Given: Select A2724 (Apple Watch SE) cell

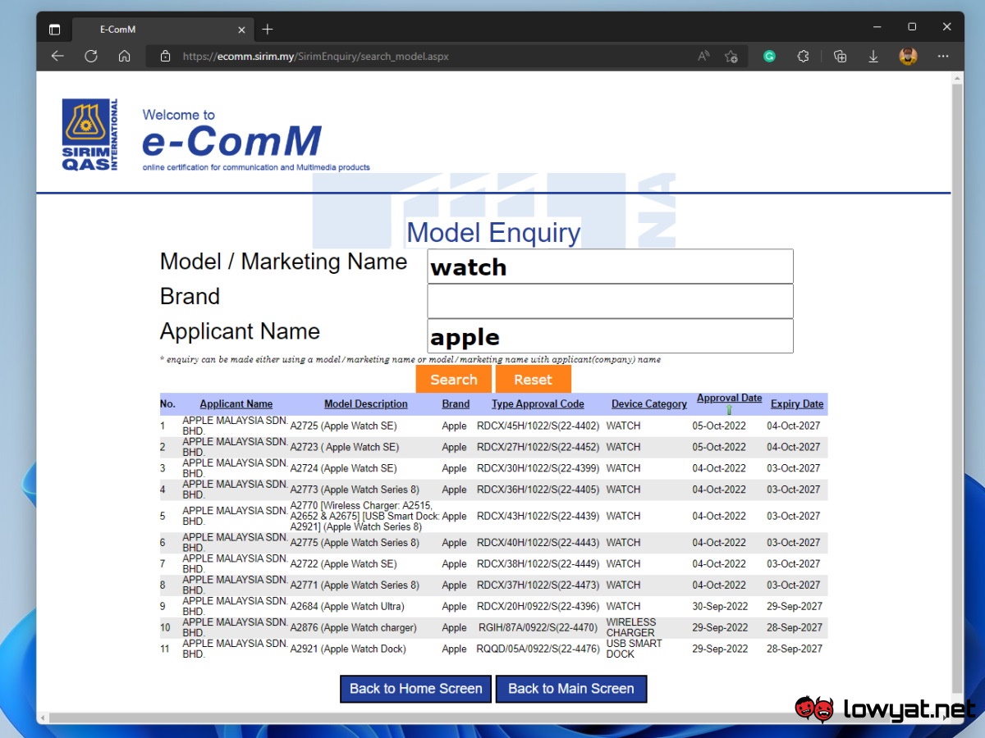Looking at the screenshot, I should (x=344, y=468).
